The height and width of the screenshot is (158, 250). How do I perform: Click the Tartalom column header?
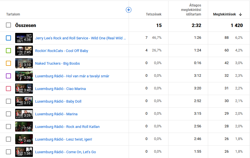(x=13, y=14)
